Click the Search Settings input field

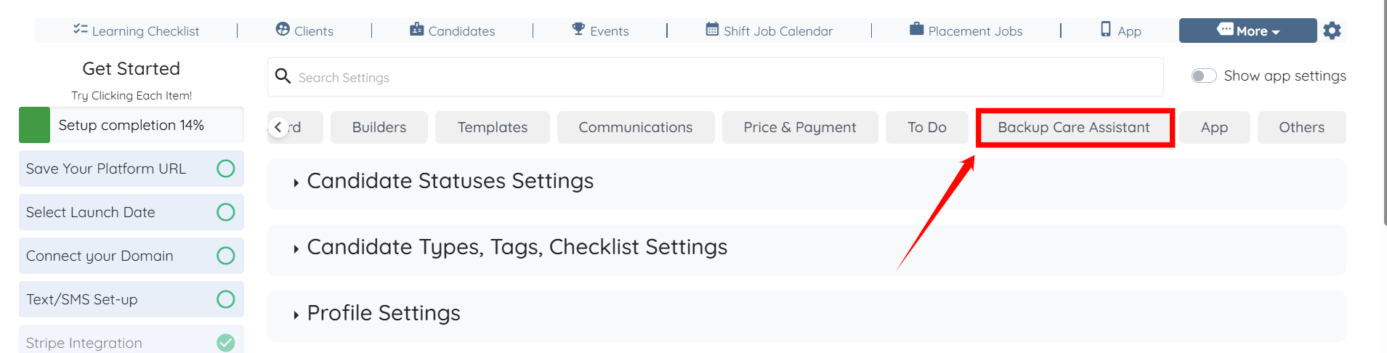tap(715, 78)
